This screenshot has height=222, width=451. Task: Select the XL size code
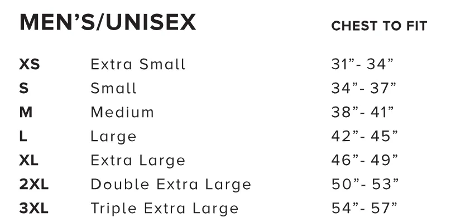coord(28,161)
